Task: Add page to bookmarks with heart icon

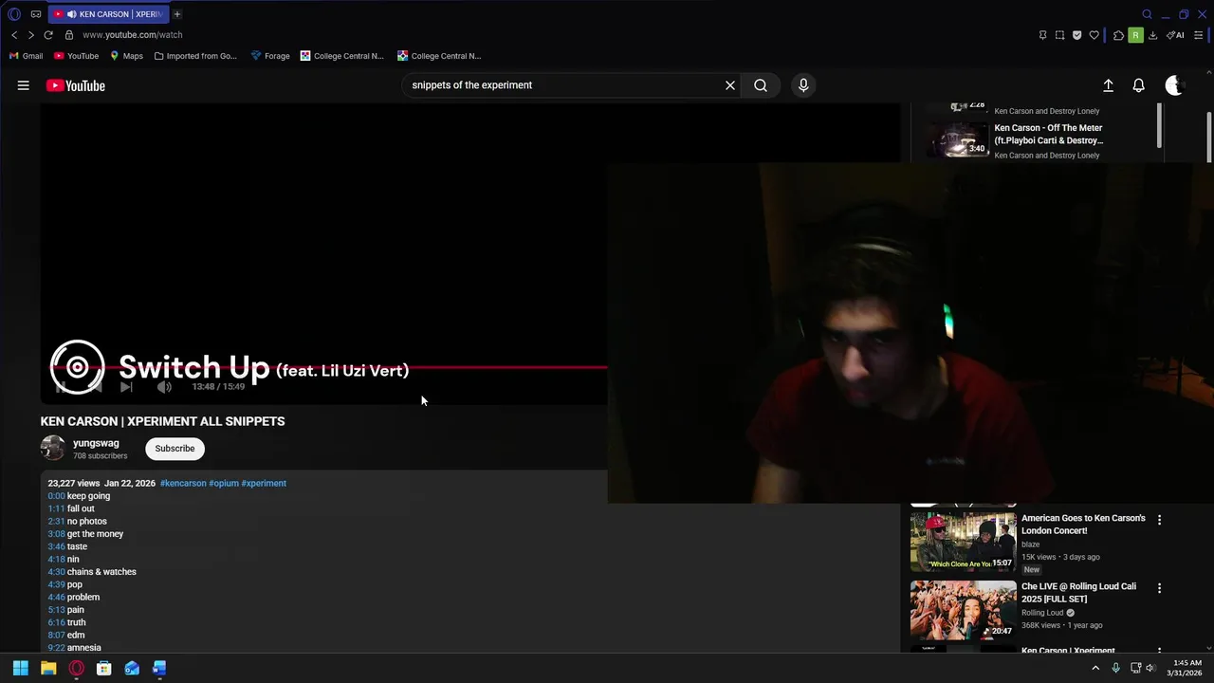Action: click(x=1094, y=35)
